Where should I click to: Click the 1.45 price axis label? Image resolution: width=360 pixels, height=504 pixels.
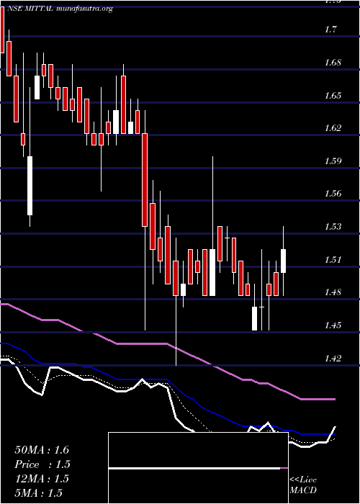333,325
